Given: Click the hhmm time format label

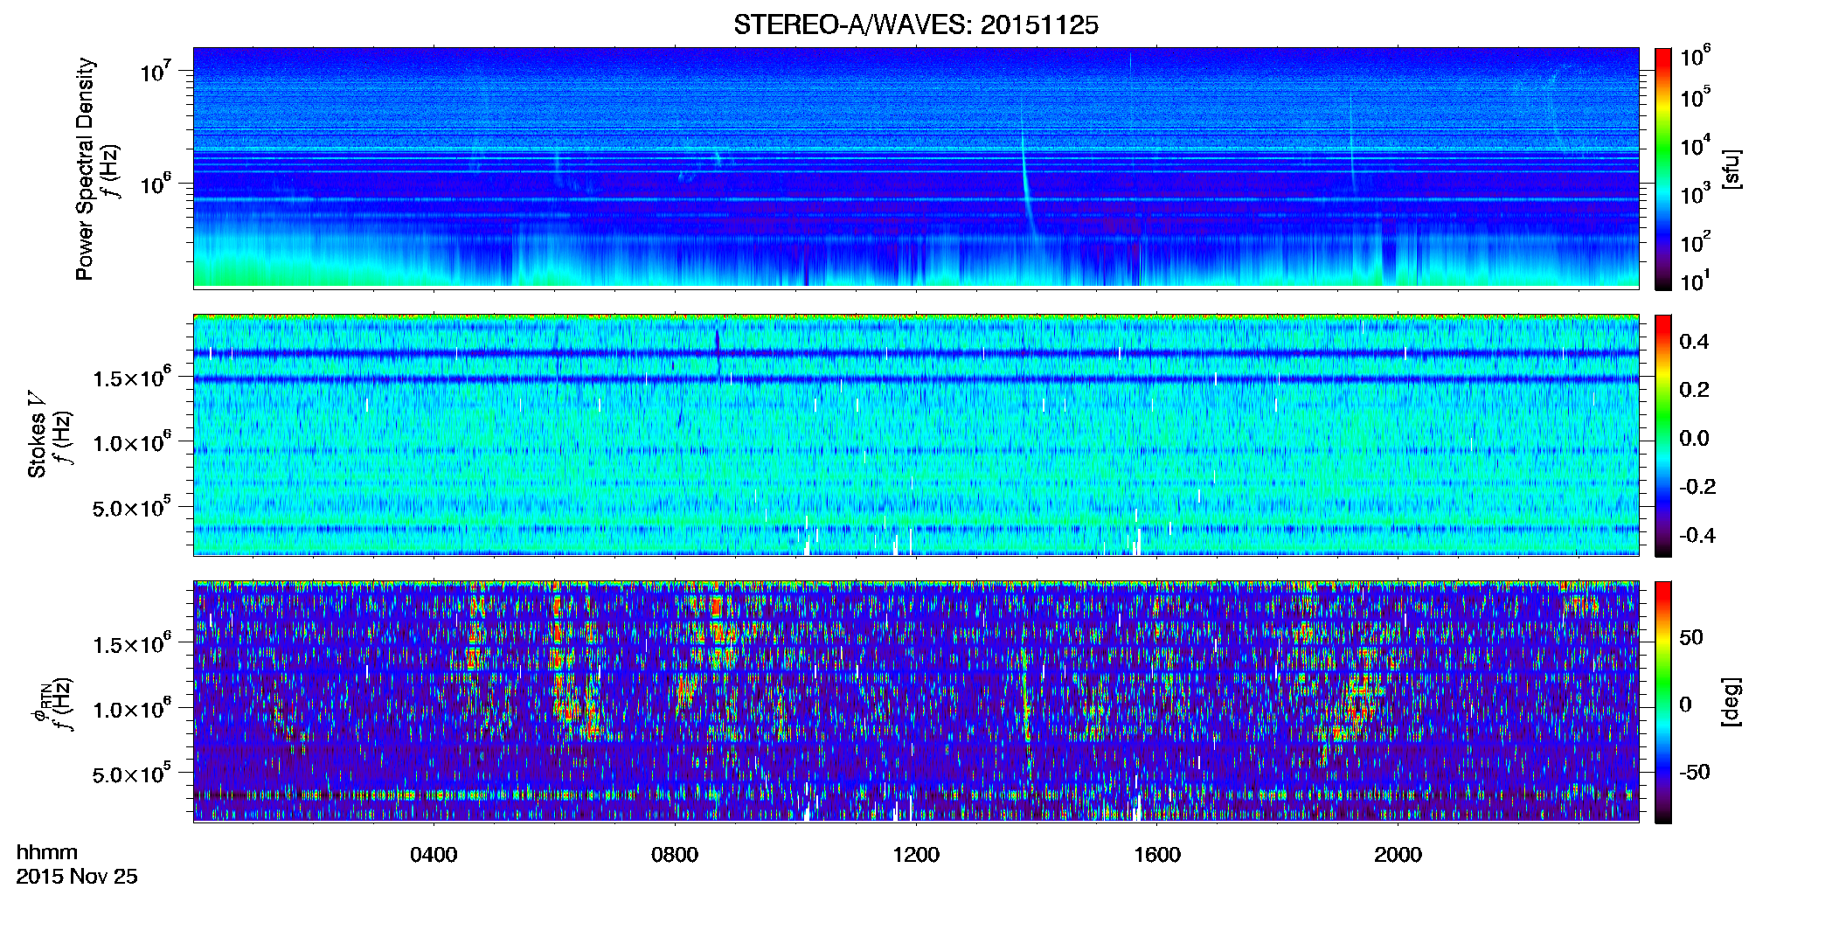Looking at the screenshot, I should pyautogui.click(x=47, y=852).
